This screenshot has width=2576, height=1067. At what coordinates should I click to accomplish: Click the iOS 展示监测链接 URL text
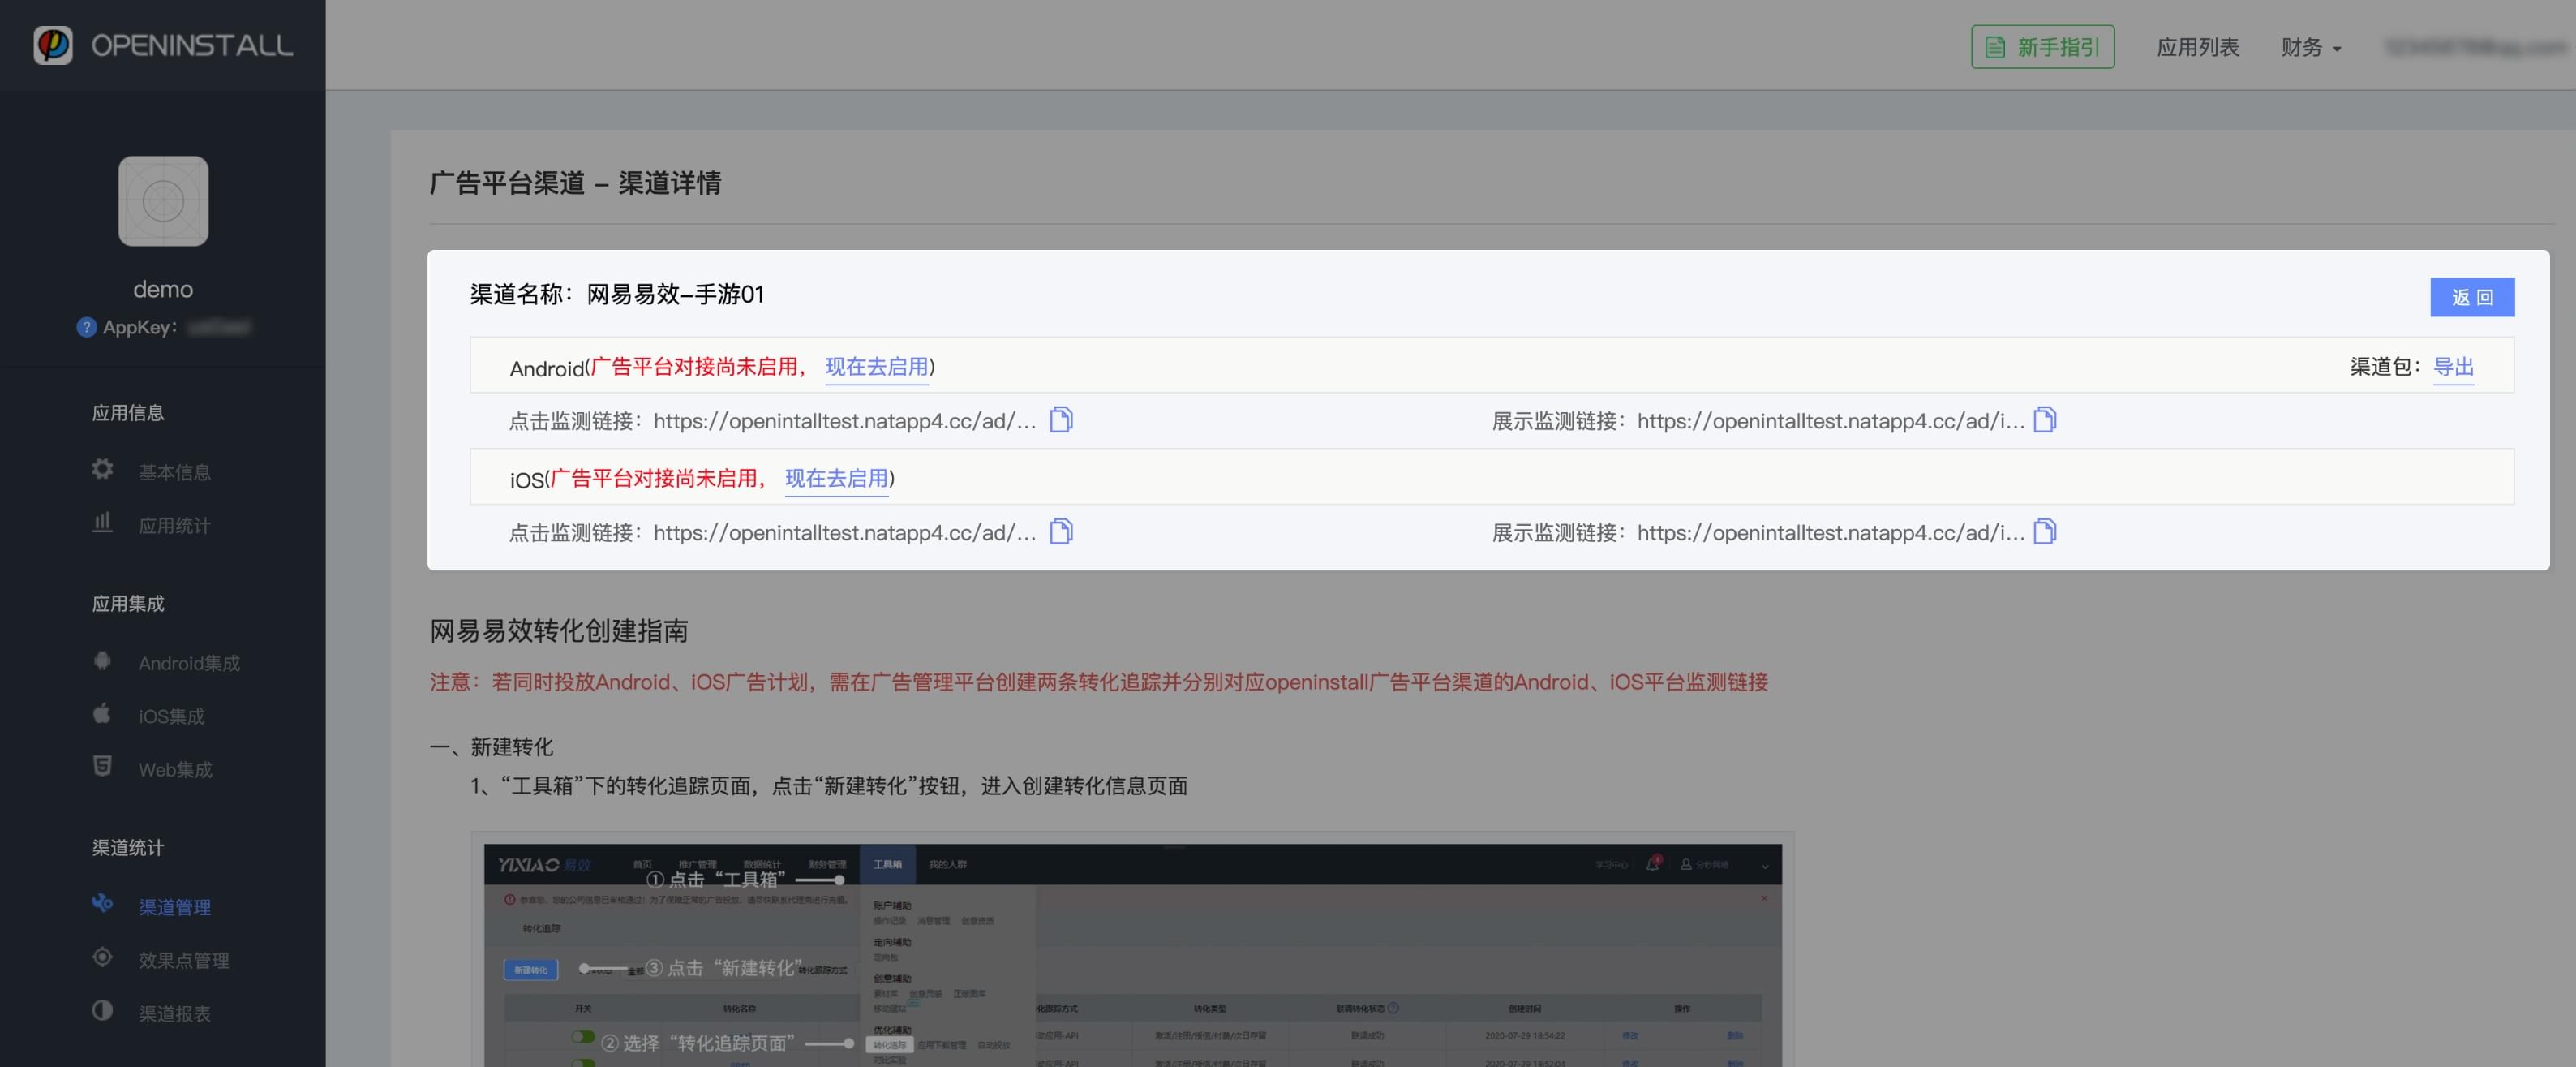1831,533
